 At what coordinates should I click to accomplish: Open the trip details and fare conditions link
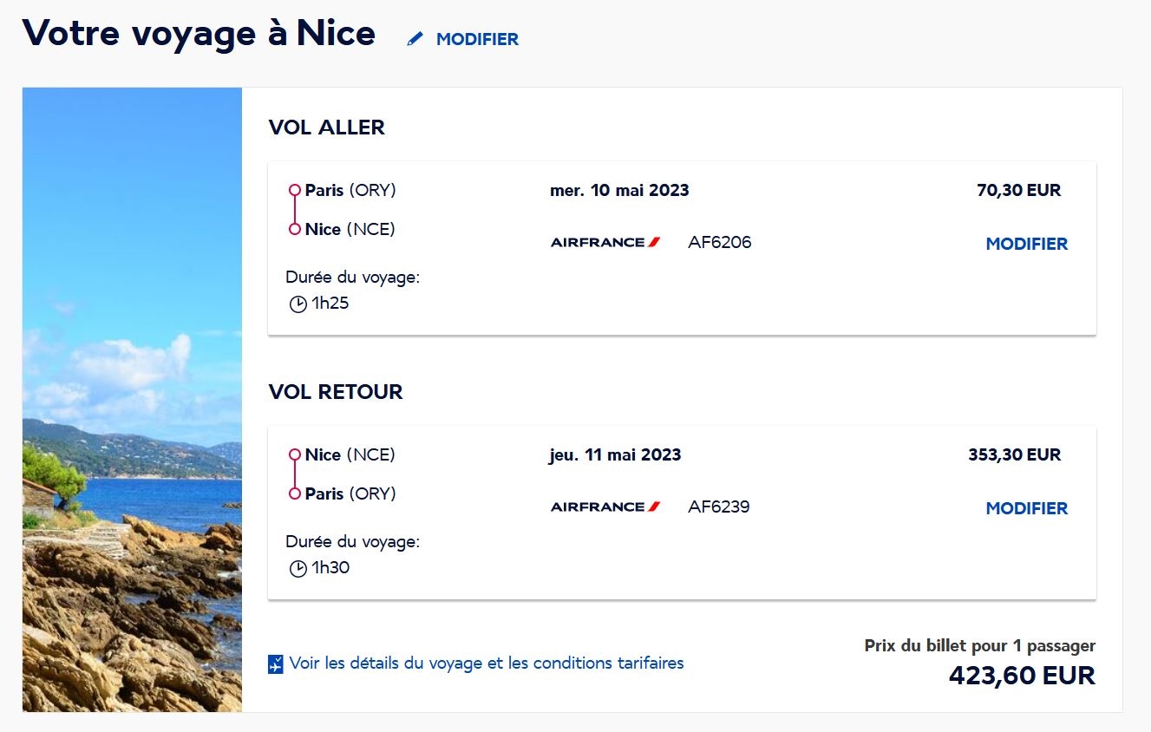tap(487, 663)
